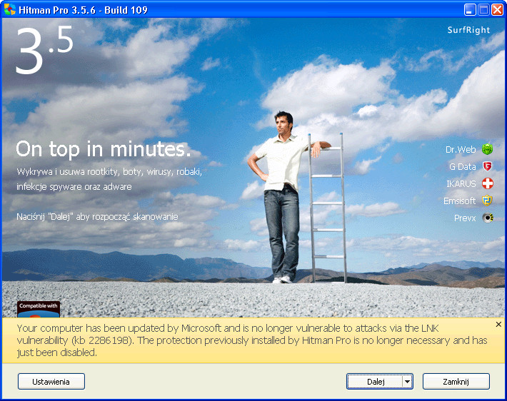Click the "On top in minutes." headline
Screen dimensions: 507x401
[104, 149]
